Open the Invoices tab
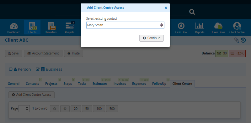The image size is (251, 123). (120, 84)
